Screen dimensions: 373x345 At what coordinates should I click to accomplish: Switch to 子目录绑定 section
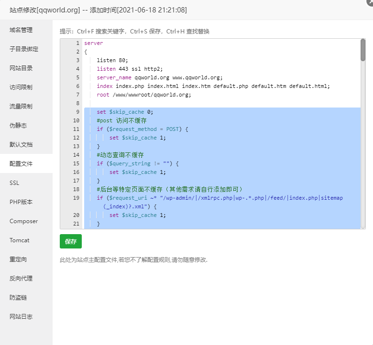tap(24, 49)
